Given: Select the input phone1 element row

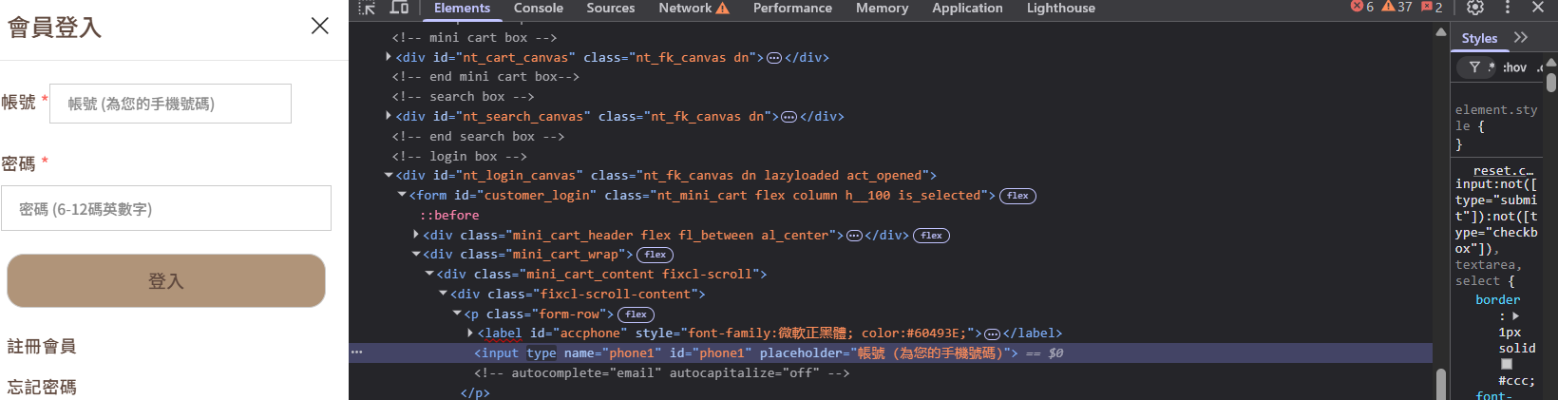Looking at the screenshot, I should pos(890,352).
